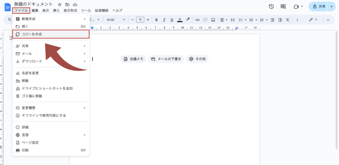
Task: Toggle italic formatting
Action: coord(164,20)
